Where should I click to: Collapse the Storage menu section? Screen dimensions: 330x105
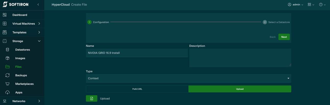[x=39, y=41]
